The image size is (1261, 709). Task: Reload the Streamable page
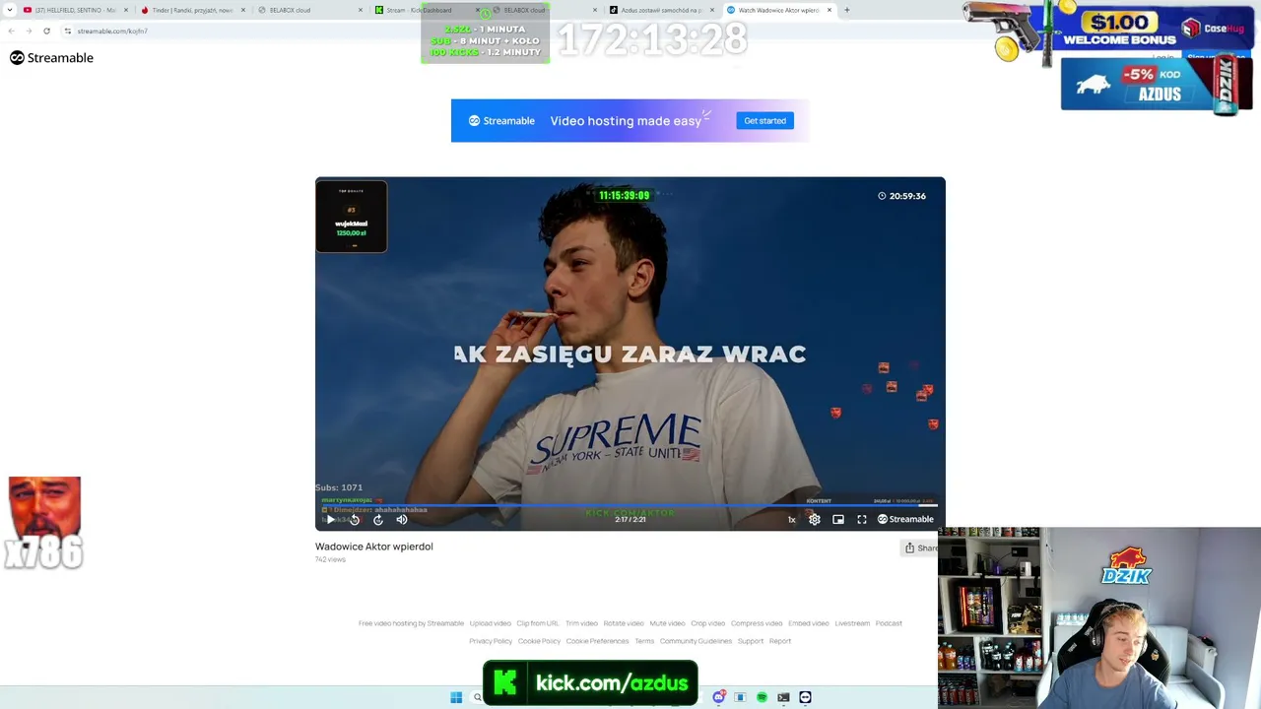click(x=46, y=31)
